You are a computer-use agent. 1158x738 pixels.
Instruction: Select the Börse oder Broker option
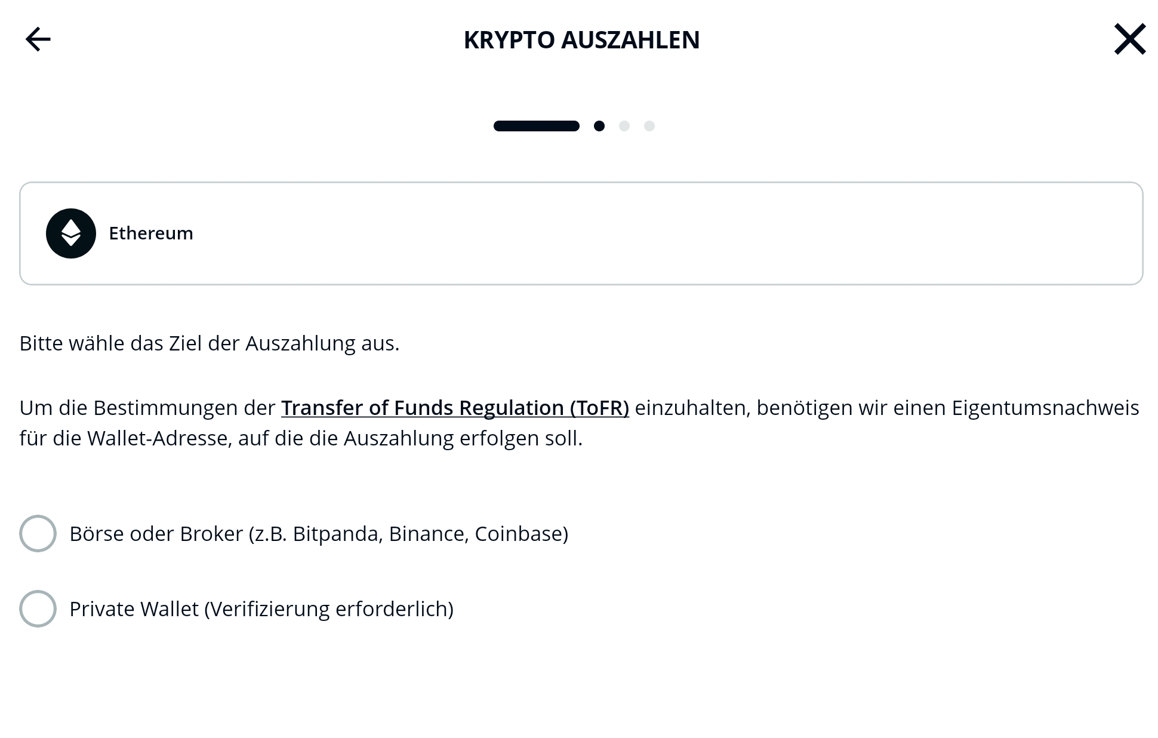click(38, 533)
